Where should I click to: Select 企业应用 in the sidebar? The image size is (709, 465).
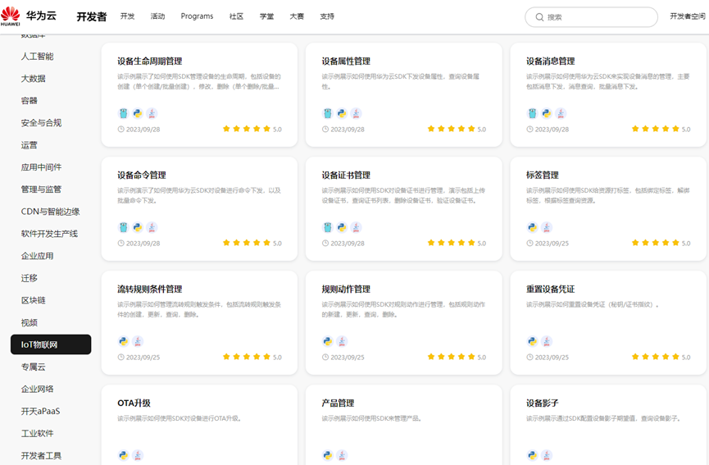[x=37, y=256]
